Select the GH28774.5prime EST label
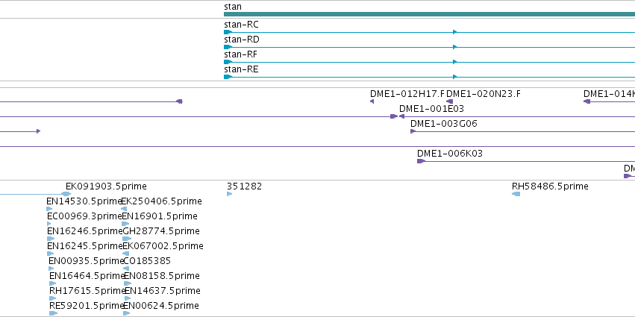This screenshot has width=635, height=317. (x=160, y=231)
